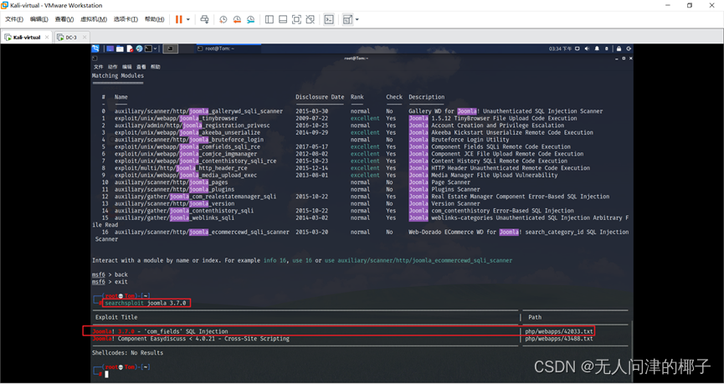
Task: Close the Kali-virtual tab
Action: coord(47,38)
